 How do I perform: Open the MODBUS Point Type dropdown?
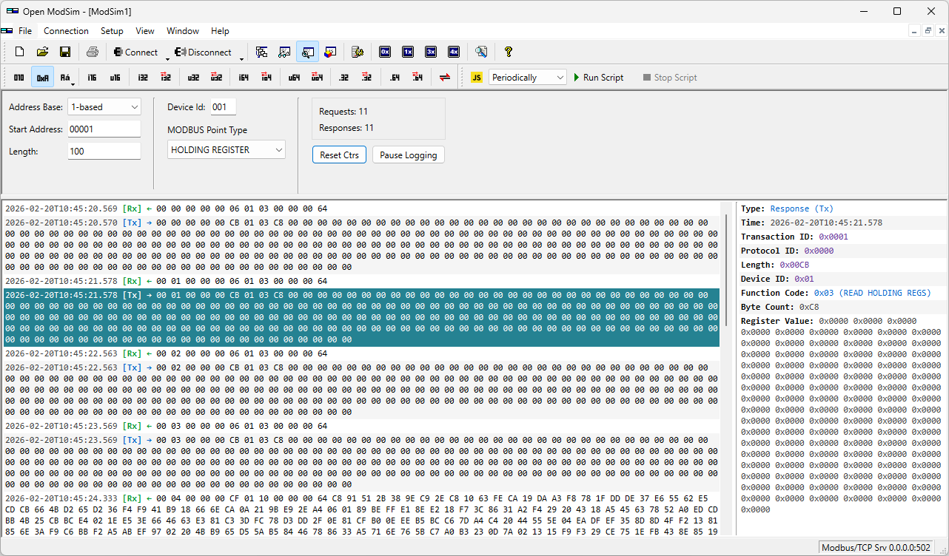(x=226, y=149)
